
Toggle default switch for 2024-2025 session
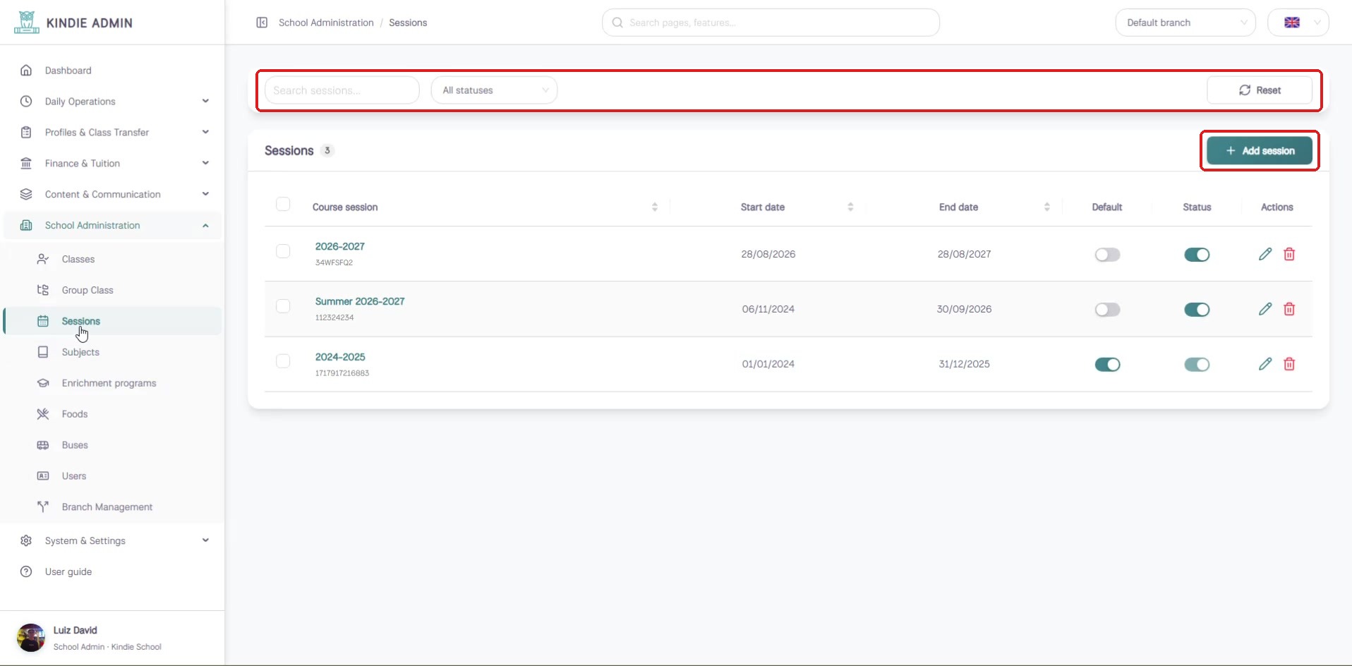click(x=1107, y=365)
